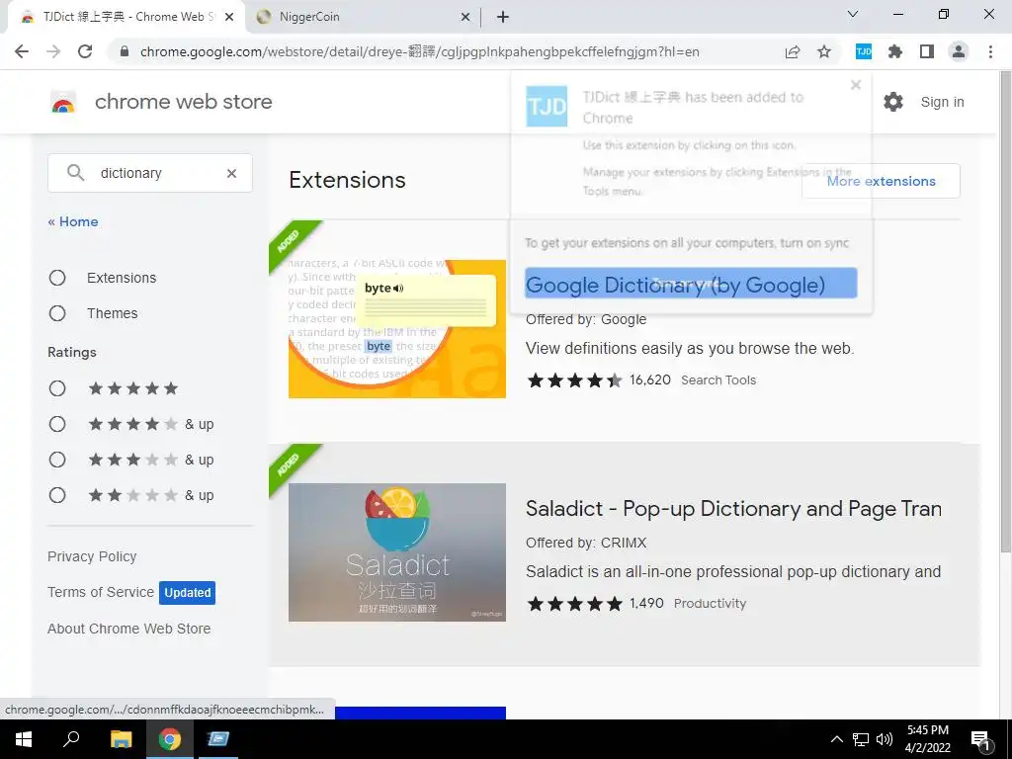Open About Chrome Web Store link
The width and height of the screenshot is (1012, 759).
(x=129, y=629)
